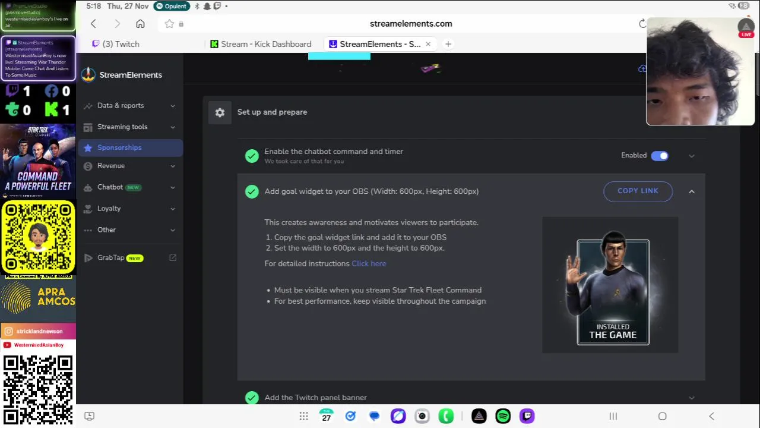760x428 pixels.
Task: Expand Add the Twitch panel banner row
Action: tap(691, 398)
